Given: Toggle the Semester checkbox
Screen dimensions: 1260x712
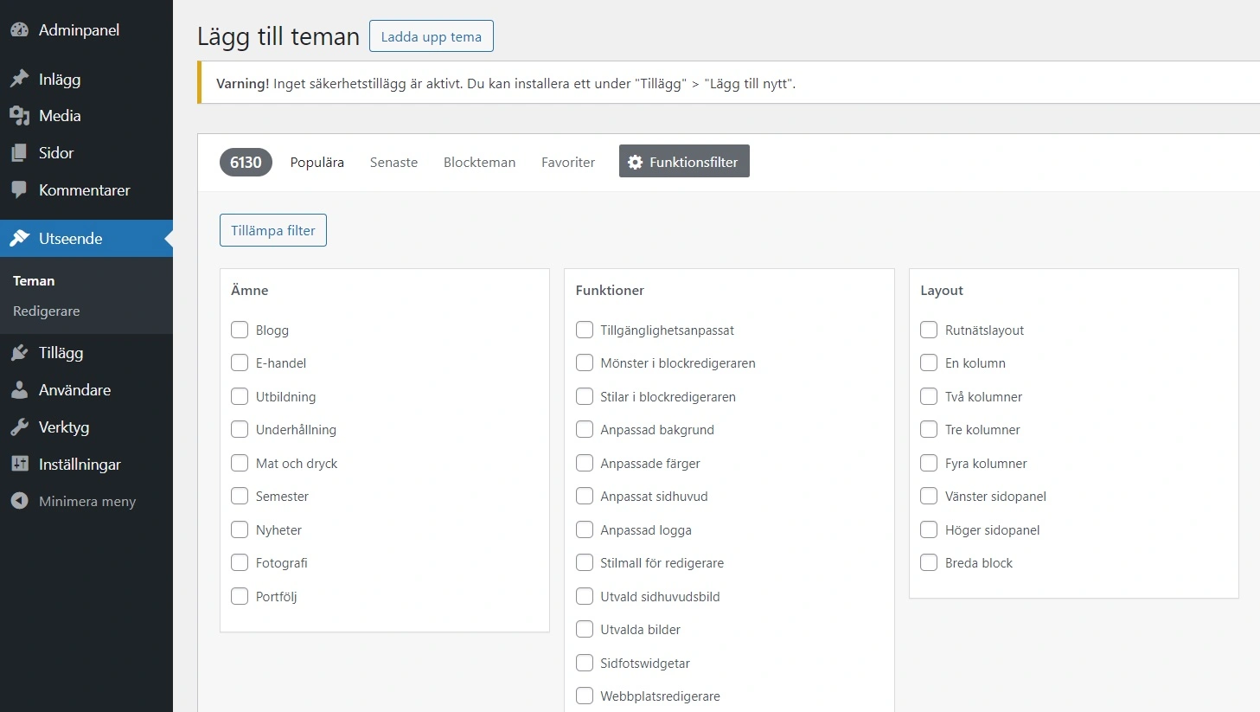Looking at the screenshot, I should 240,496.
